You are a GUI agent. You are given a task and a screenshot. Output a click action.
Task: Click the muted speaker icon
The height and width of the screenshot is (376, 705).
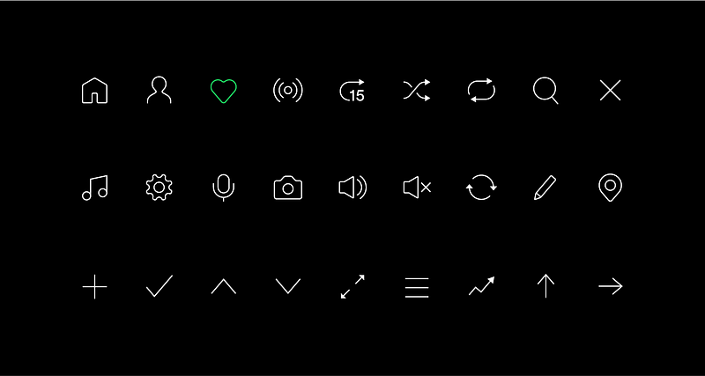[417, 188]
